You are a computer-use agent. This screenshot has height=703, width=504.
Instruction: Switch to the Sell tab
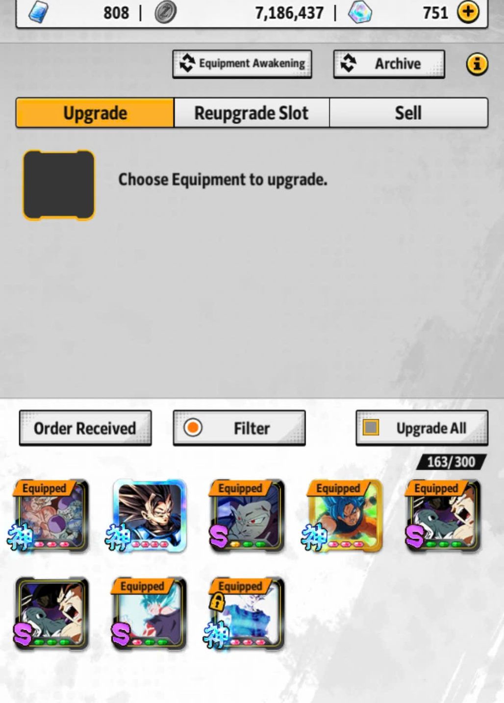point(408,113)
